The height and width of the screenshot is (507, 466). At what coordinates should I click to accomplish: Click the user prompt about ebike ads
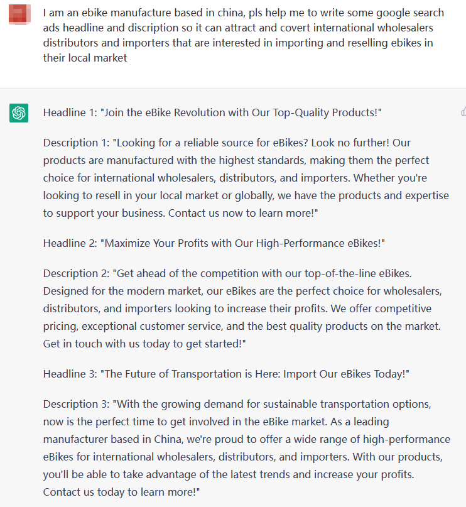[243, 35]
